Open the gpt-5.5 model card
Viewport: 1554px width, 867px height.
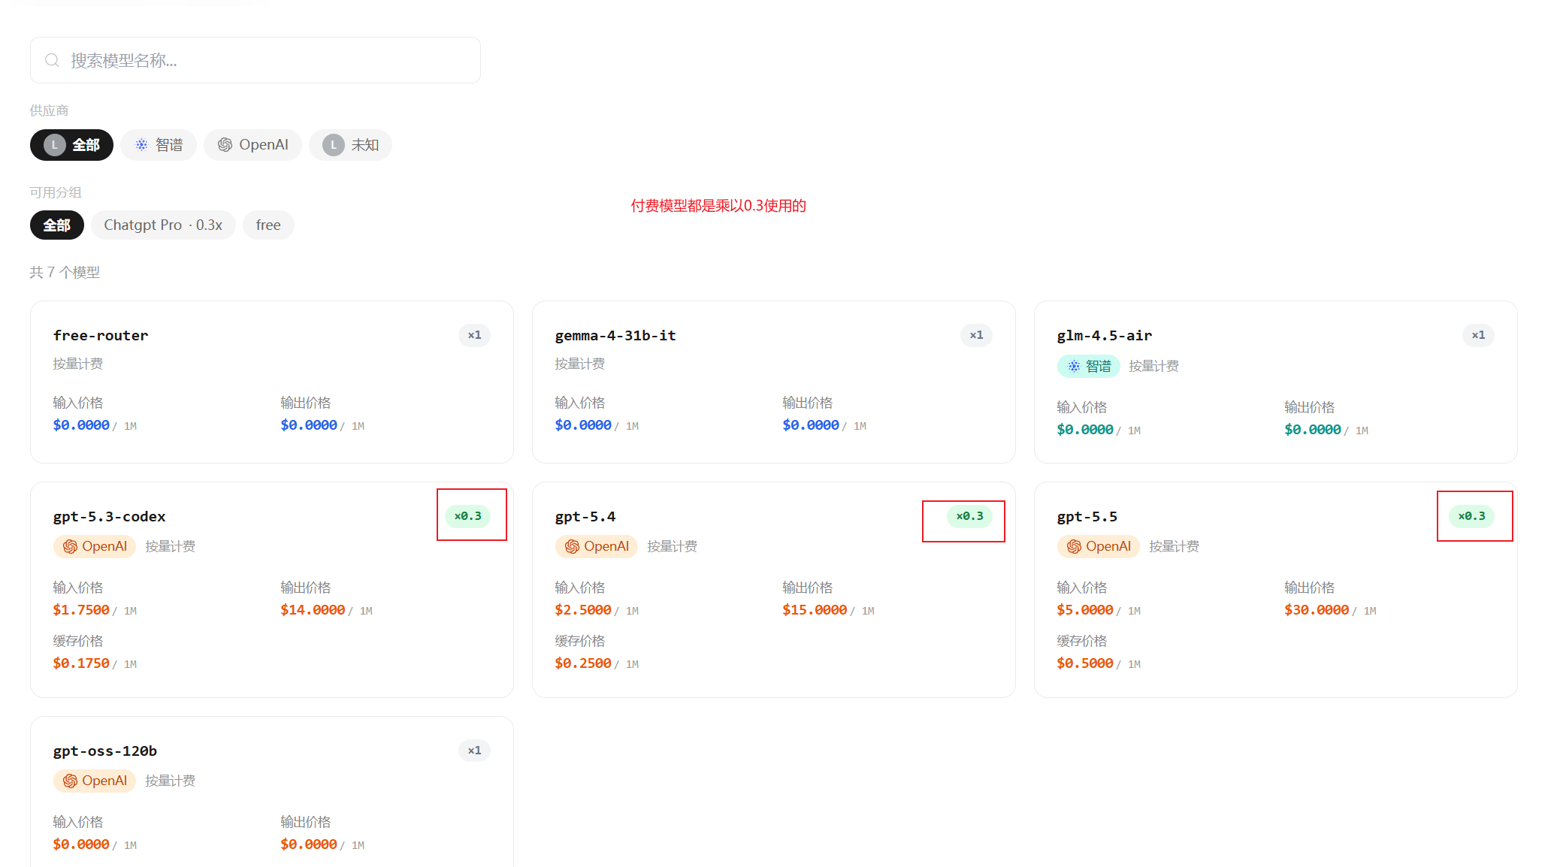pos(1276,590)
